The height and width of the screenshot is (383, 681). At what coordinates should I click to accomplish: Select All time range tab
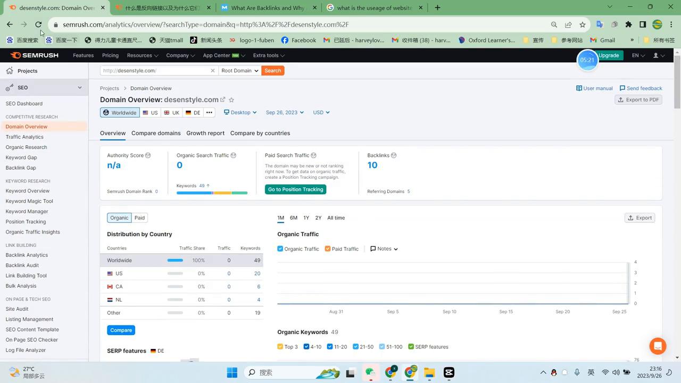click(x=336, y=218)
